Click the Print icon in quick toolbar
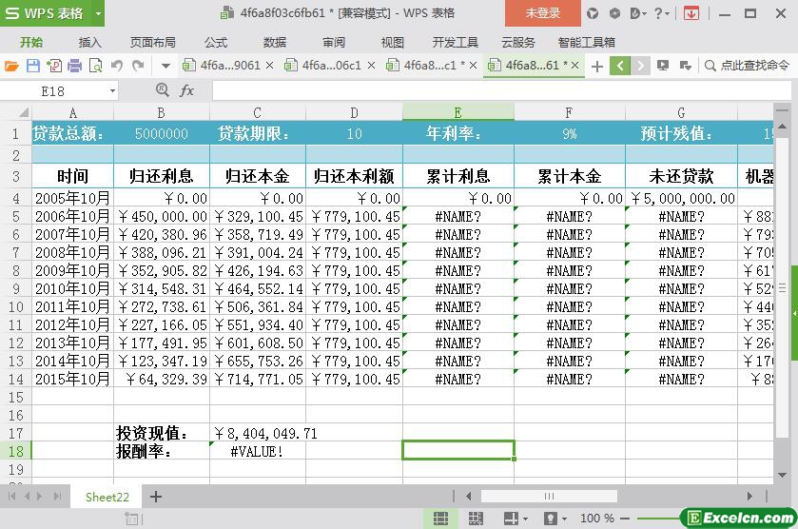The height and width of the screenshot is (529, 798). point(74,66)
